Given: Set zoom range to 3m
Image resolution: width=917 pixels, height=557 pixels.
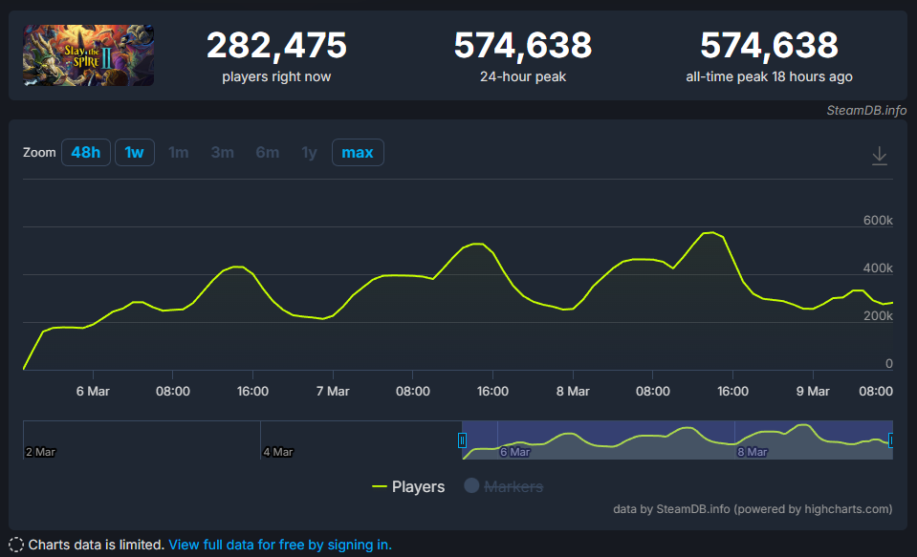Looking at the screenshot, I should (x=223, y=153).
